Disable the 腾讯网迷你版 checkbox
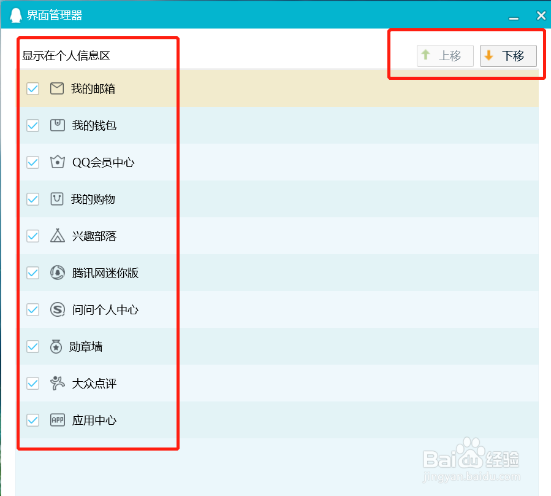Viewport: 551px width, 496px height. 32,273
